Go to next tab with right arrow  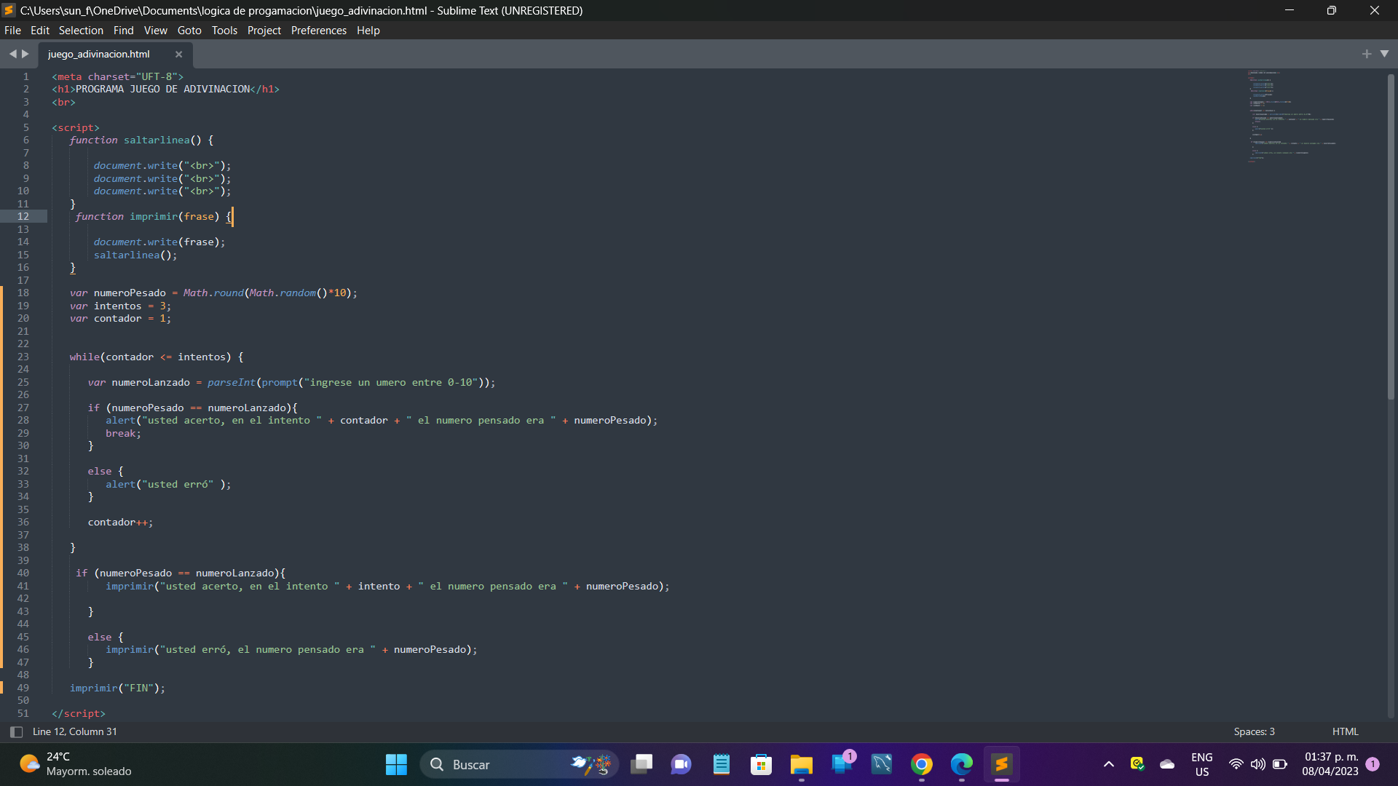[25, 54]
